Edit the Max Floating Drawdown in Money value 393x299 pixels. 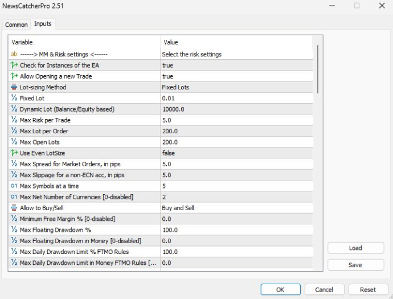tap(236, 240)
